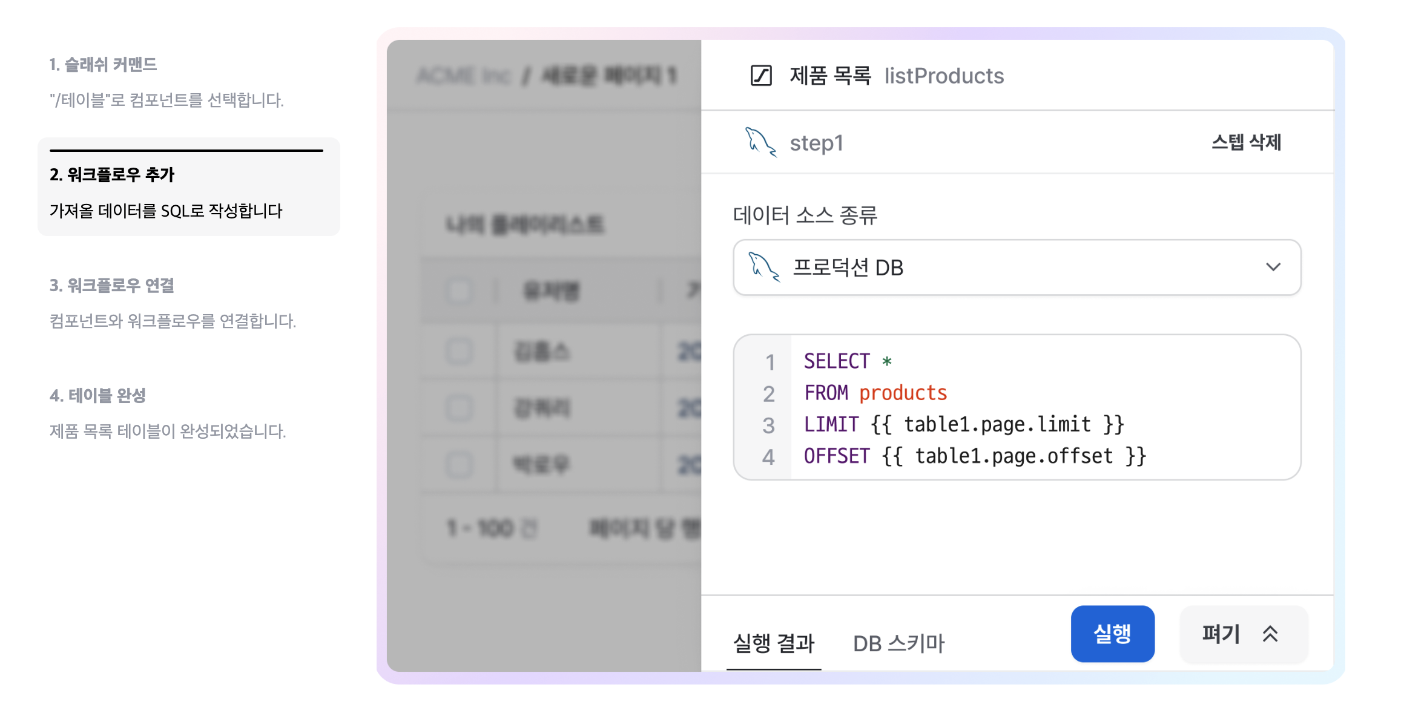Click the dolphin icon in the 프로덕션 DB dropdown
1424x719 pixels.
764,267
